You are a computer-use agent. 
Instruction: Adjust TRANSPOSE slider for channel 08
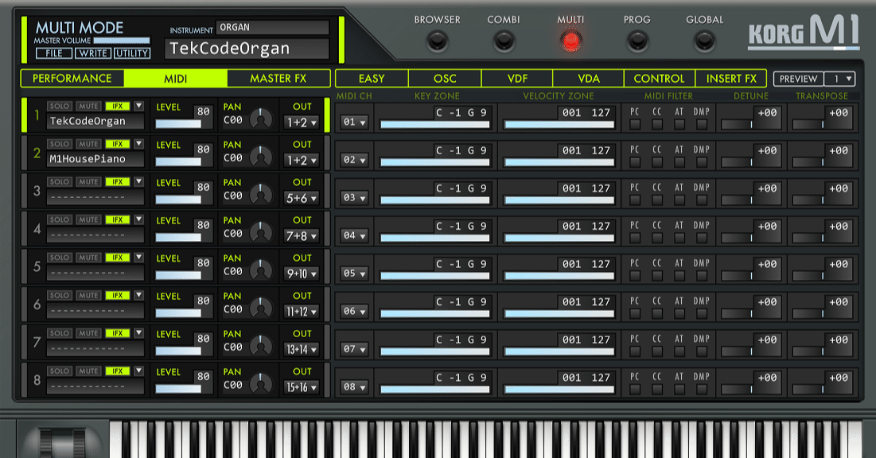point(822,390)
